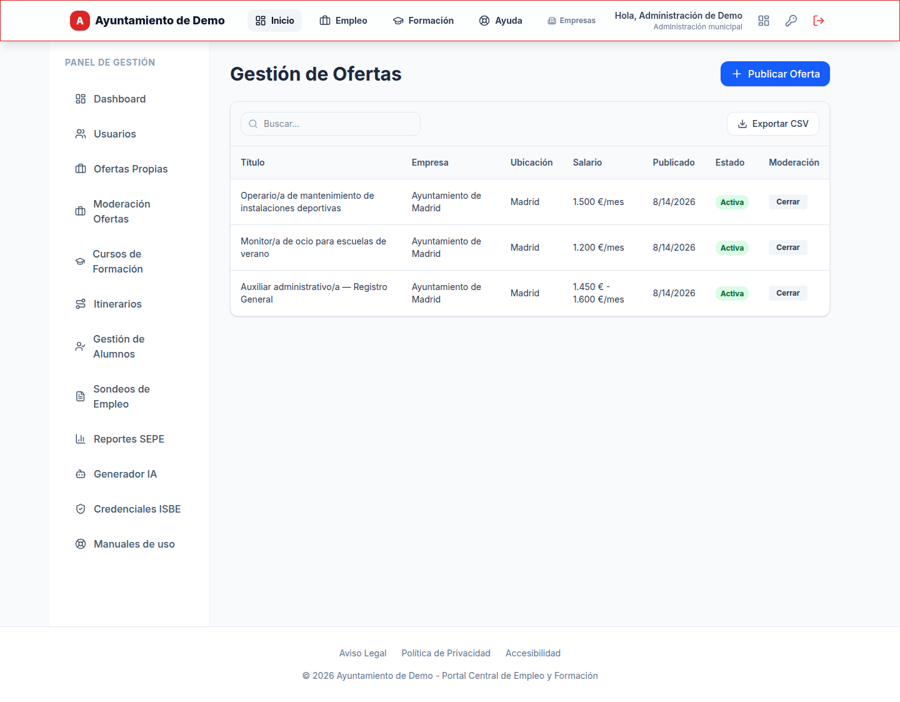This screenshot has height=702, width=900.
Task: Close the Monitor/a de ocio offer
Action: pos(788,248)
